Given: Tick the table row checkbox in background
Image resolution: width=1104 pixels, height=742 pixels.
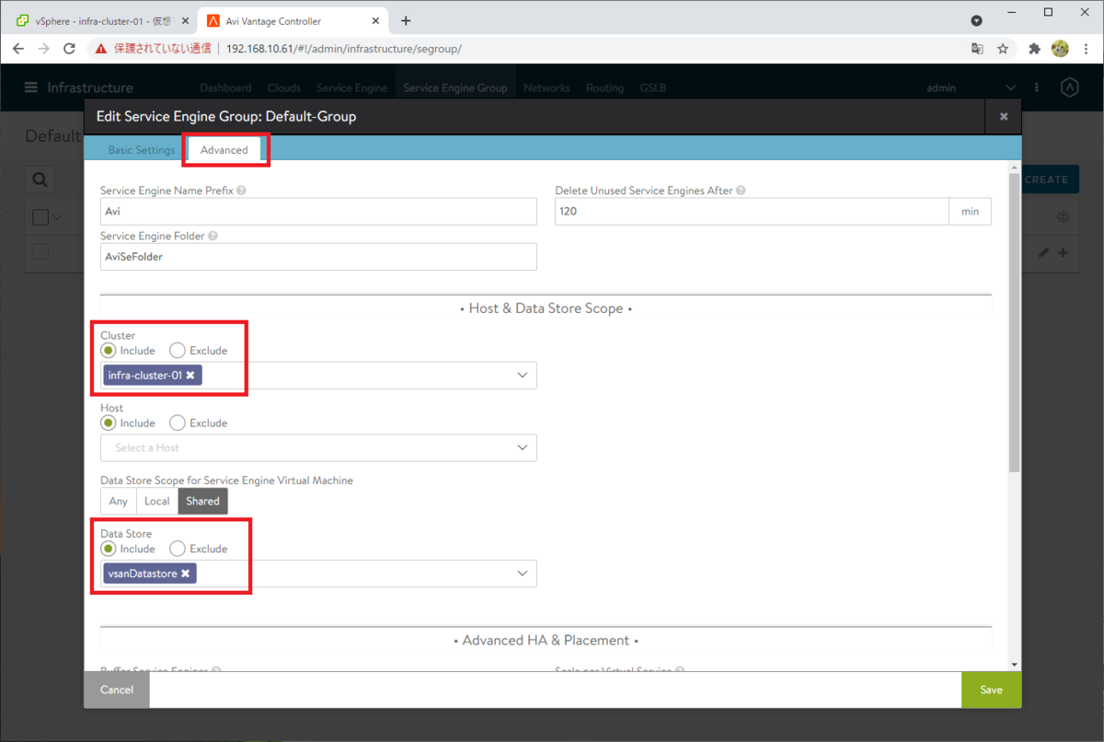Looking at the screenshot, I should [x=40, y=251].
